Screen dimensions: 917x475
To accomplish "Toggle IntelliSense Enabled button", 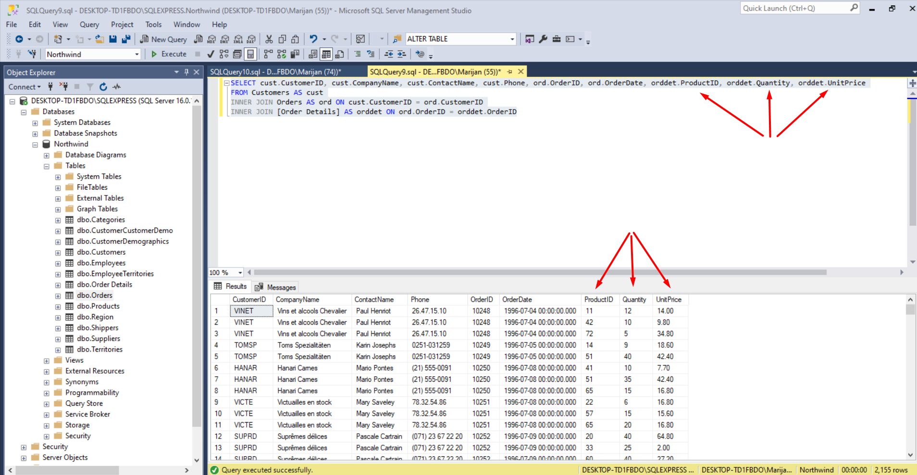I will (250, 54).
